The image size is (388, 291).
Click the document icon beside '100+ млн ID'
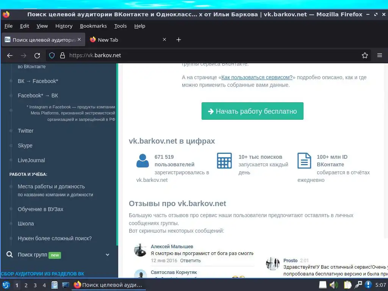(304, 161)
